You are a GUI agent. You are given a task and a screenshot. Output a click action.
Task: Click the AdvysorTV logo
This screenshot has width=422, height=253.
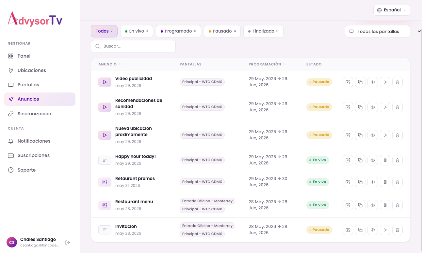click(x=35, y=19)
